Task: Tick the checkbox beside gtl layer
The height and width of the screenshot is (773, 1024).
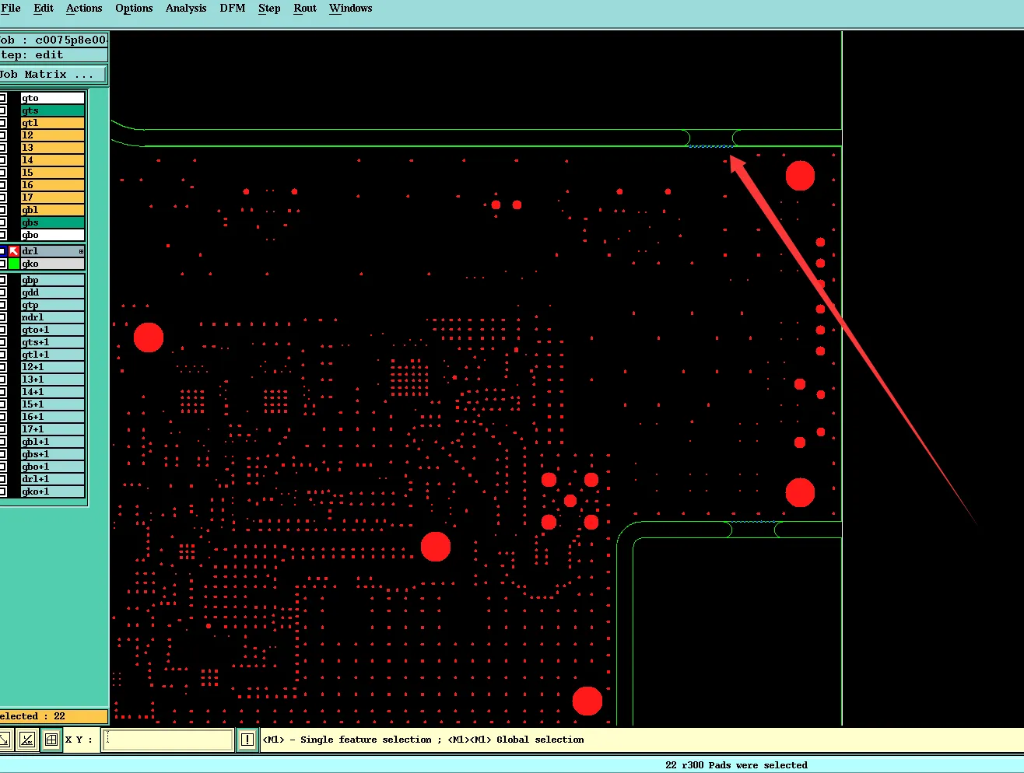Action: [x=3, y=123]
